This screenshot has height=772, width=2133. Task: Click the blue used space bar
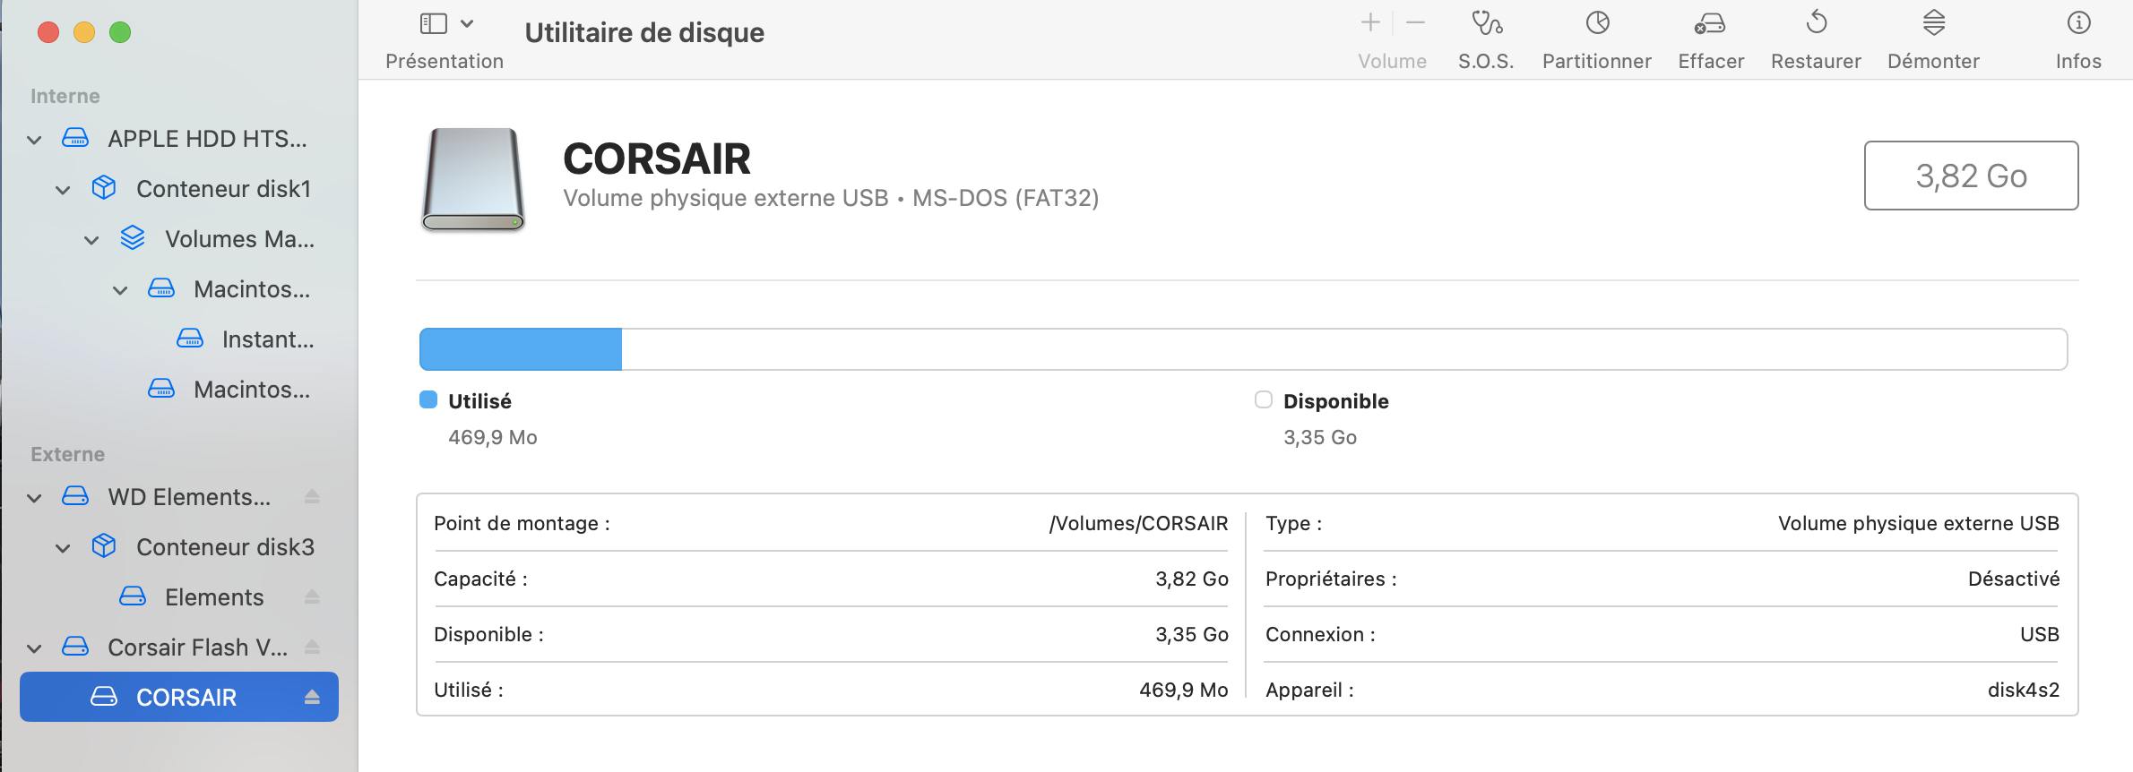click(521, 349)
